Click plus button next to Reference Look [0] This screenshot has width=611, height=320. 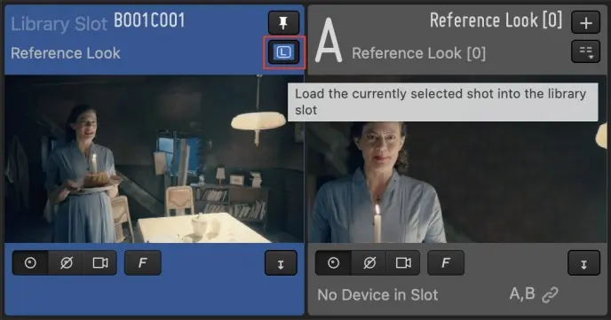[x=585, y=22]
